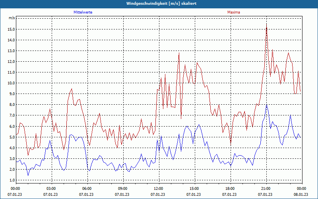Viewport: 318px width, 199px height.
Task: Click the 8,0 y-axis value
Action: [12, 105]
